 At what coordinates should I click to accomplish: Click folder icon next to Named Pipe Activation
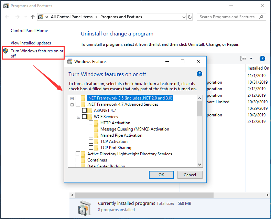click(96, 135)
